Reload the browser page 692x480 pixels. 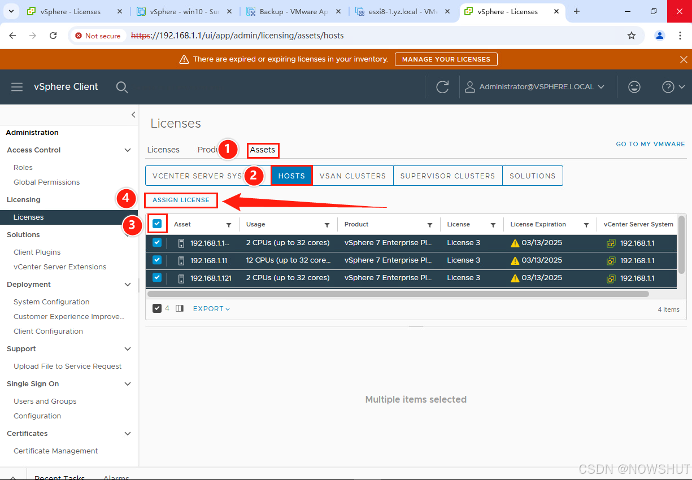(x=53, y=36)
